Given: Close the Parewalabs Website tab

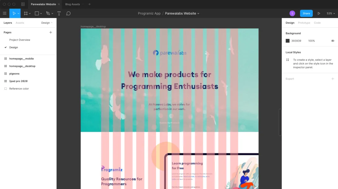Looking at the screenshot, I should click(59, 4).
